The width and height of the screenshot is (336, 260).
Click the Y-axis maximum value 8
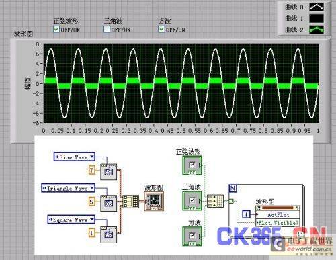[x=38, y=44]
